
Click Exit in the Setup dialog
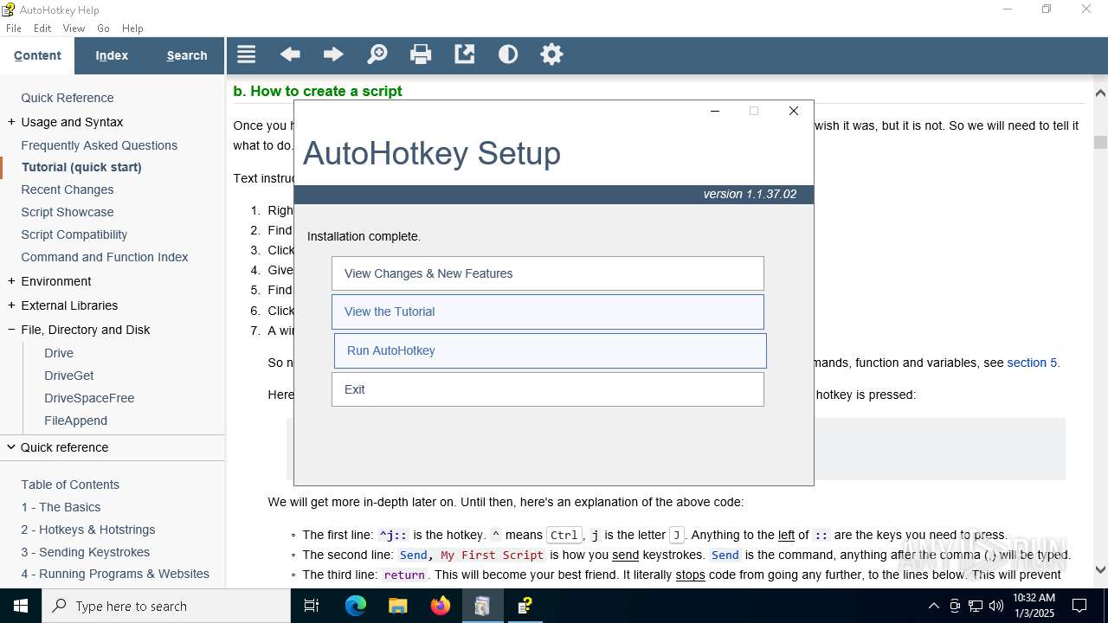point(548,389)
